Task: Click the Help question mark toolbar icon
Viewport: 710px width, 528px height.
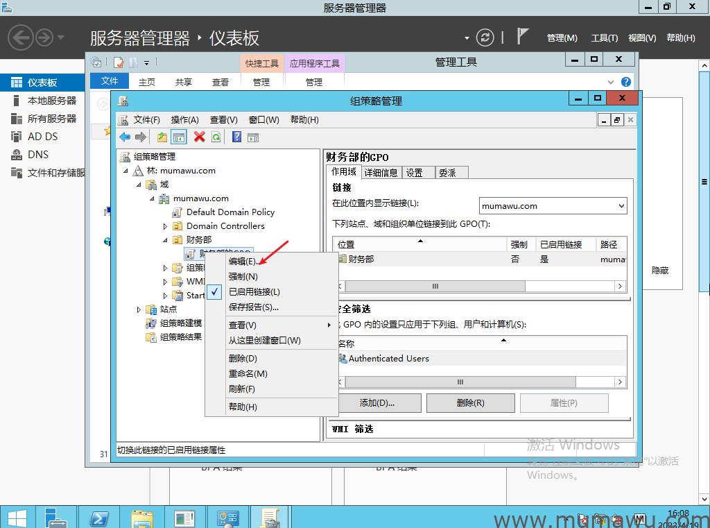Action: coord(237,137)
